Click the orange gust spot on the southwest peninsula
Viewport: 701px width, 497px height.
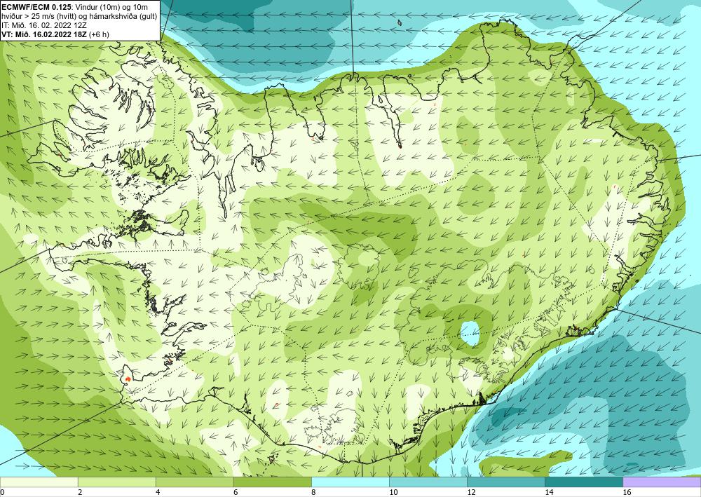point(128,379)
